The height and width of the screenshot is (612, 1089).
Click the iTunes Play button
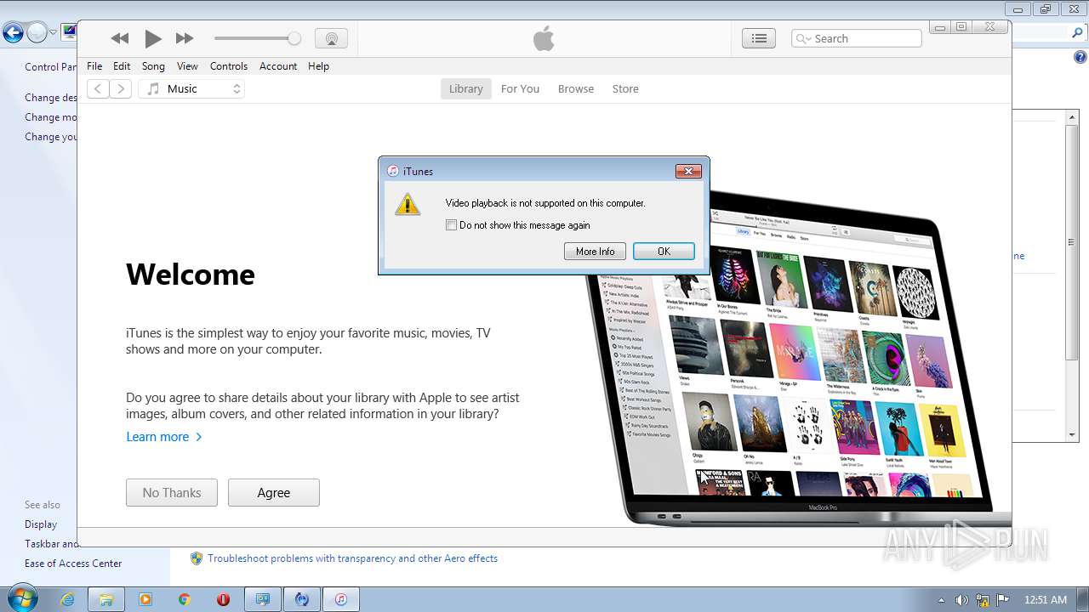pyautogui.click(x=153, y=38)
